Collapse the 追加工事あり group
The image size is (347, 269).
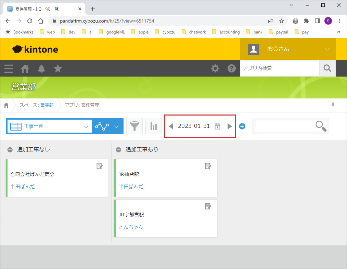click(x=118, y=150)
